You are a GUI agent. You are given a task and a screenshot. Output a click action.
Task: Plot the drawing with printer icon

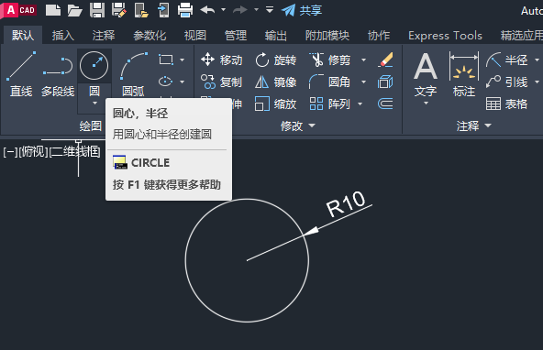tap(185, 10)
